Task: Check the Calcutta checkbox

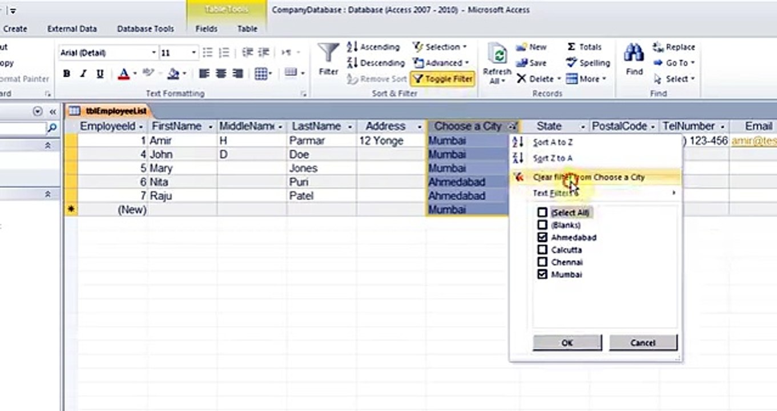Action: tap(542, 250)
